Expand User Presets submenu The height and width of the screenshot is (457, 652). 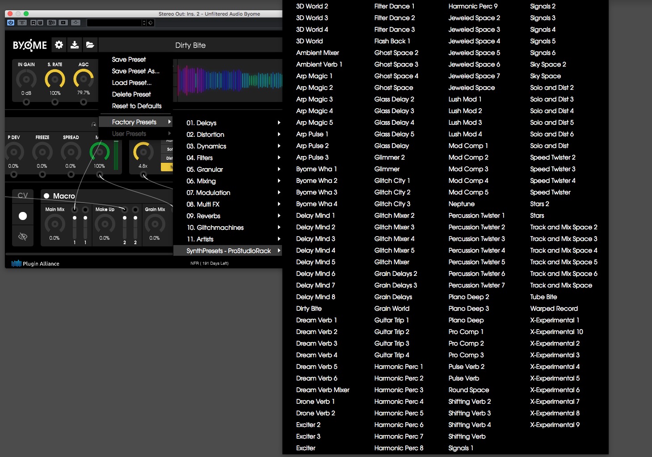pyautogui.click(x=136, y=134)
